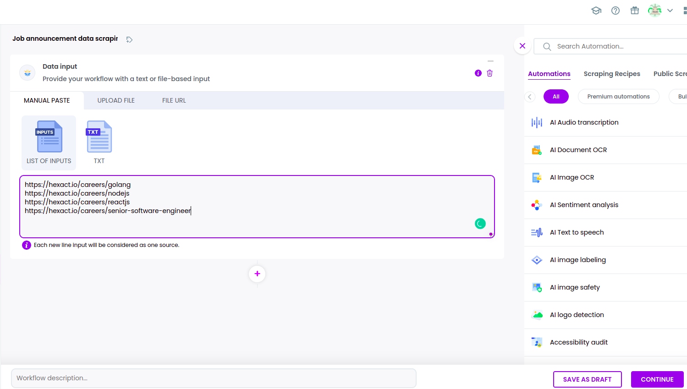This screenshot has height=389, width=687.
Task: Click the CONTINUE button
Action: click(x=657, y=379)
